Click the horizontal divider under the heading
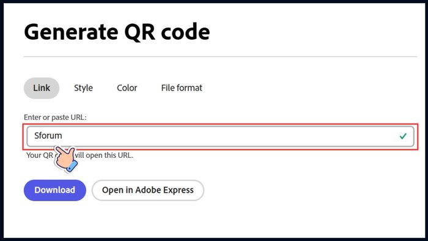Screen dimensions: 428x241 coord(220,57)
